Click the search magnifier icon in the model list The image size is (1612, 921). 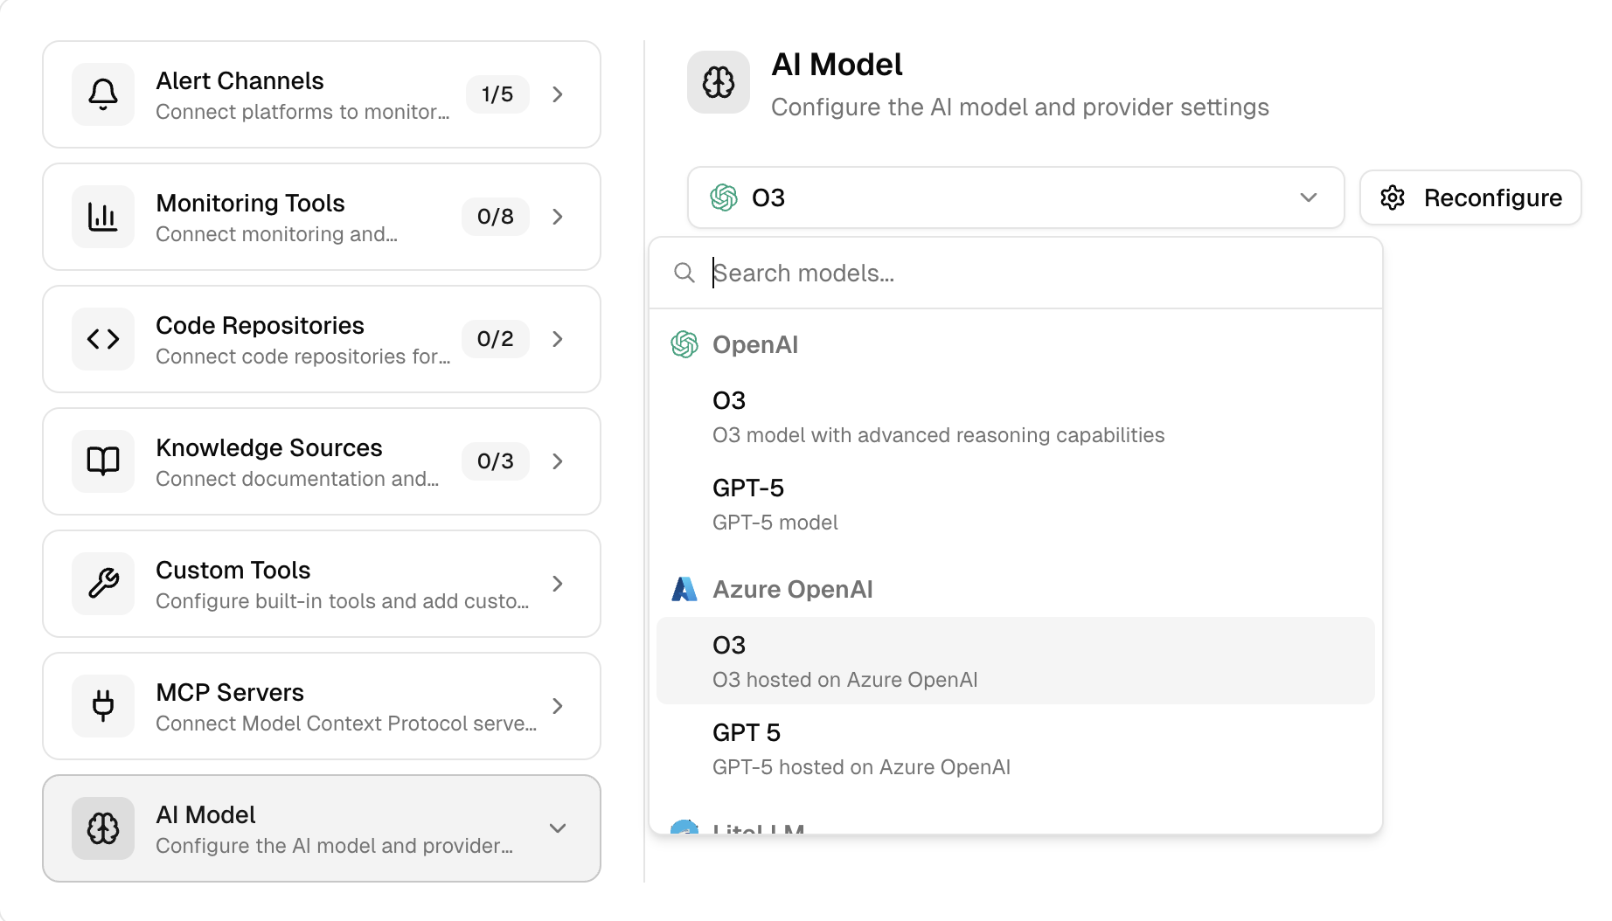(x=684, y=274)
